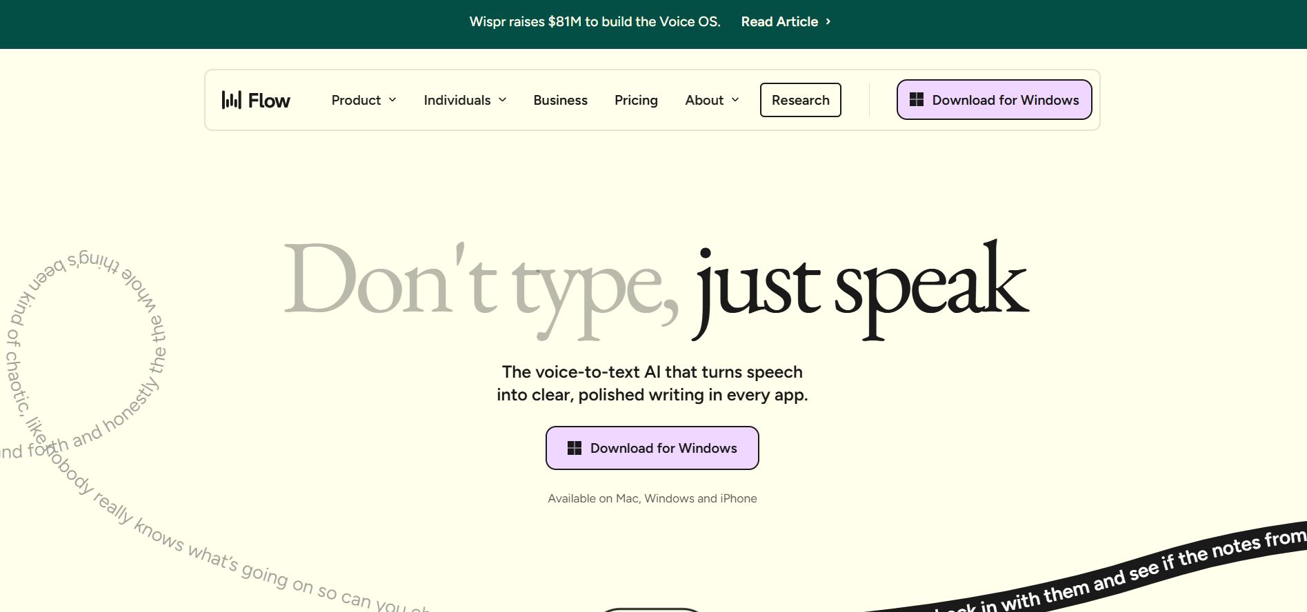
Task: Click "Available on Mac, Windows and iPhone" text
Action: [x=652, y=498]
